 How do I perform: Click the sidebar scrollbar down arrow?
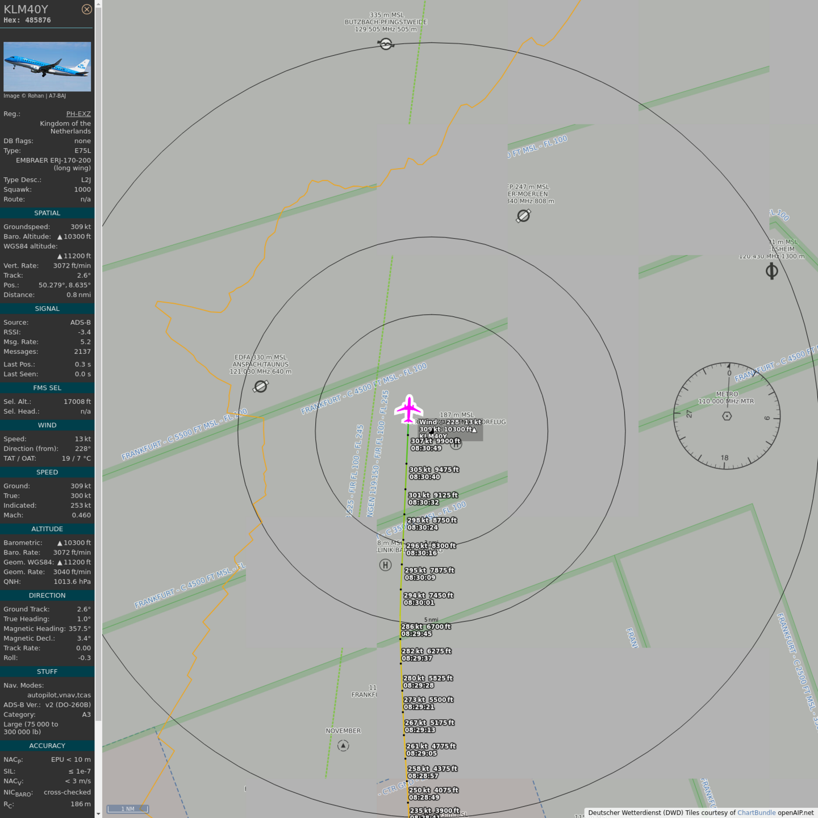pyautogui.click(x=98, y=813)
